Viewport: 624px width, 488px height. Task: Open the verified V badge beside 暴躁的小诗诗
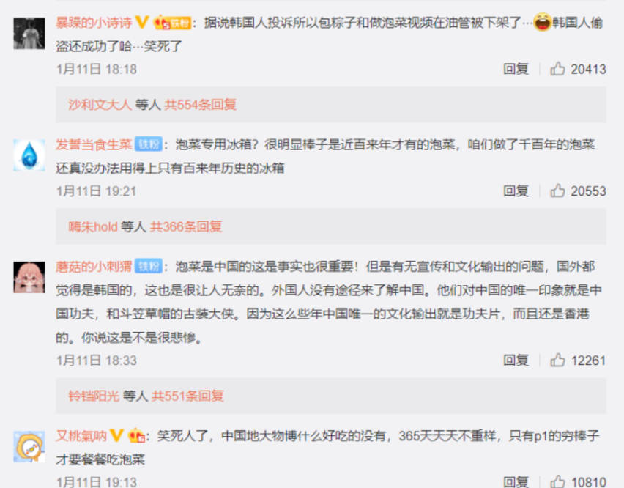tap(142, 22)
